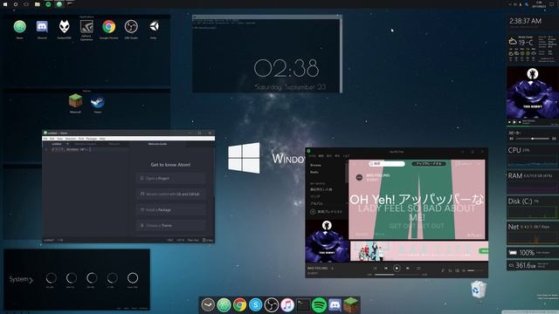Open Skype in the bottom dock

[x=256, y=305]
